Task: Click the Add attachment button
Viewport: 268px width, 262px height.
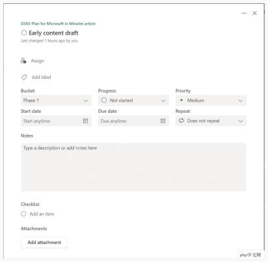Action: point(44,242)
